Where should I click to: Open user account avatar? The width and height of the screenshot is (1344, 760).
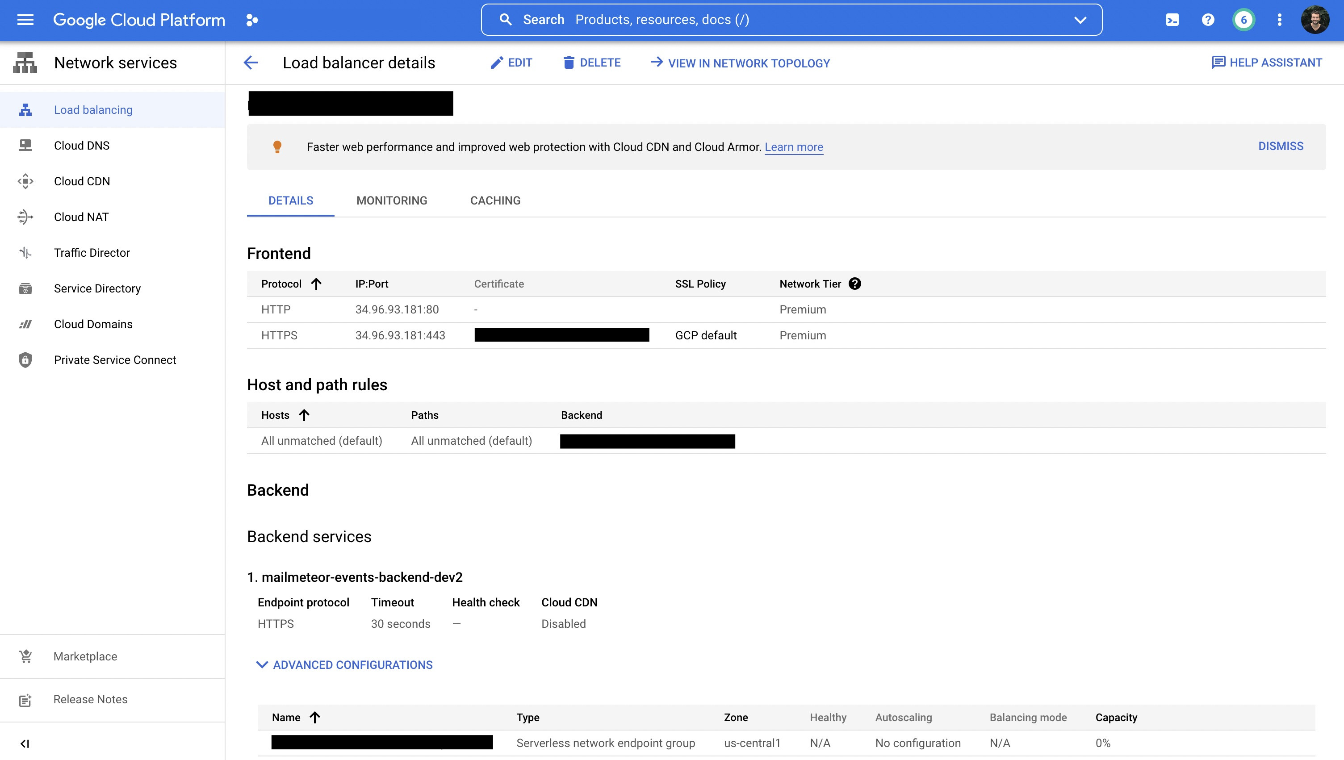(x=1315, y=20)
